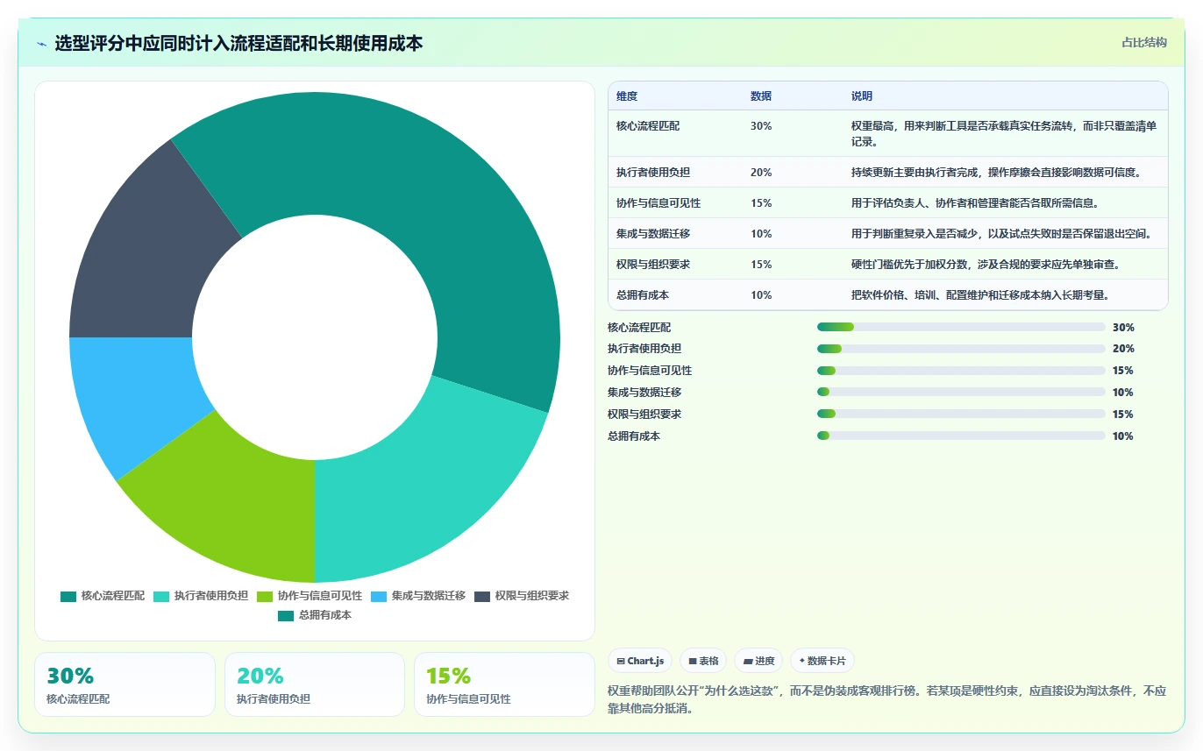The height and width of the screenshot is (751, 1203).
Task: Click the 占比结构 label in the header
Action: pos(1144,42)
